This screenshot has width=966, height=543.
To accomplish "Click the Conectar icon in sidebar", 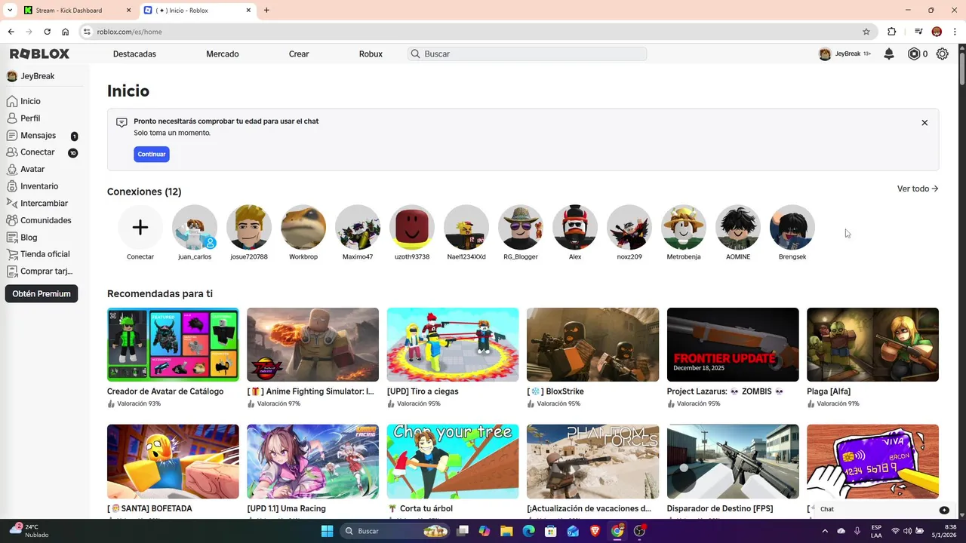I will pyautogui.click(x=12, y=152).
